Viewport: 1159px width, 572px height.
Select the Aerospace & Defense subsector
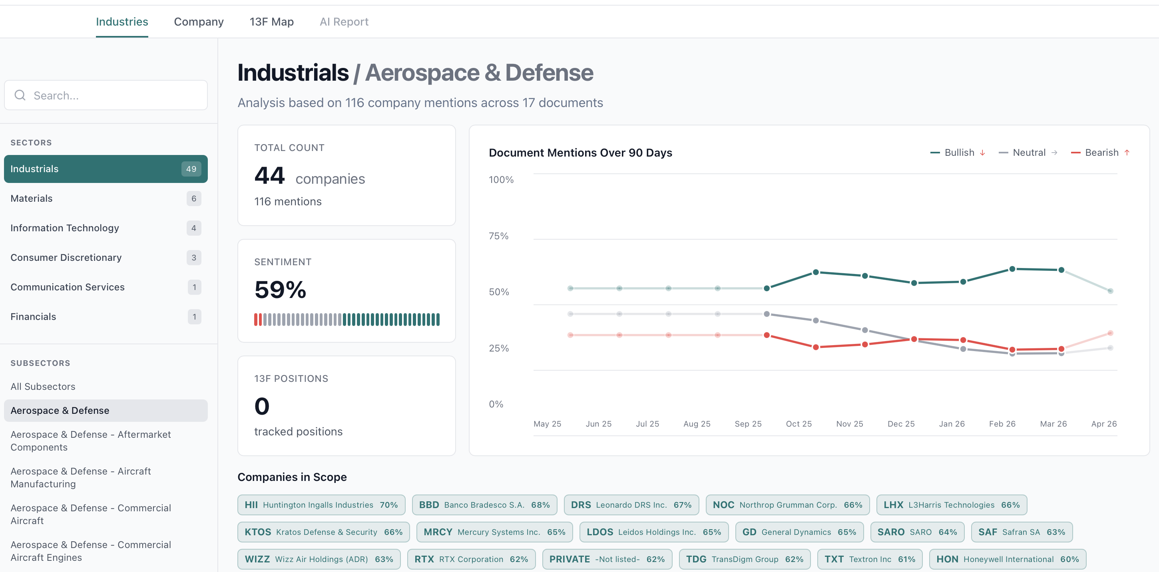point(106,411)
